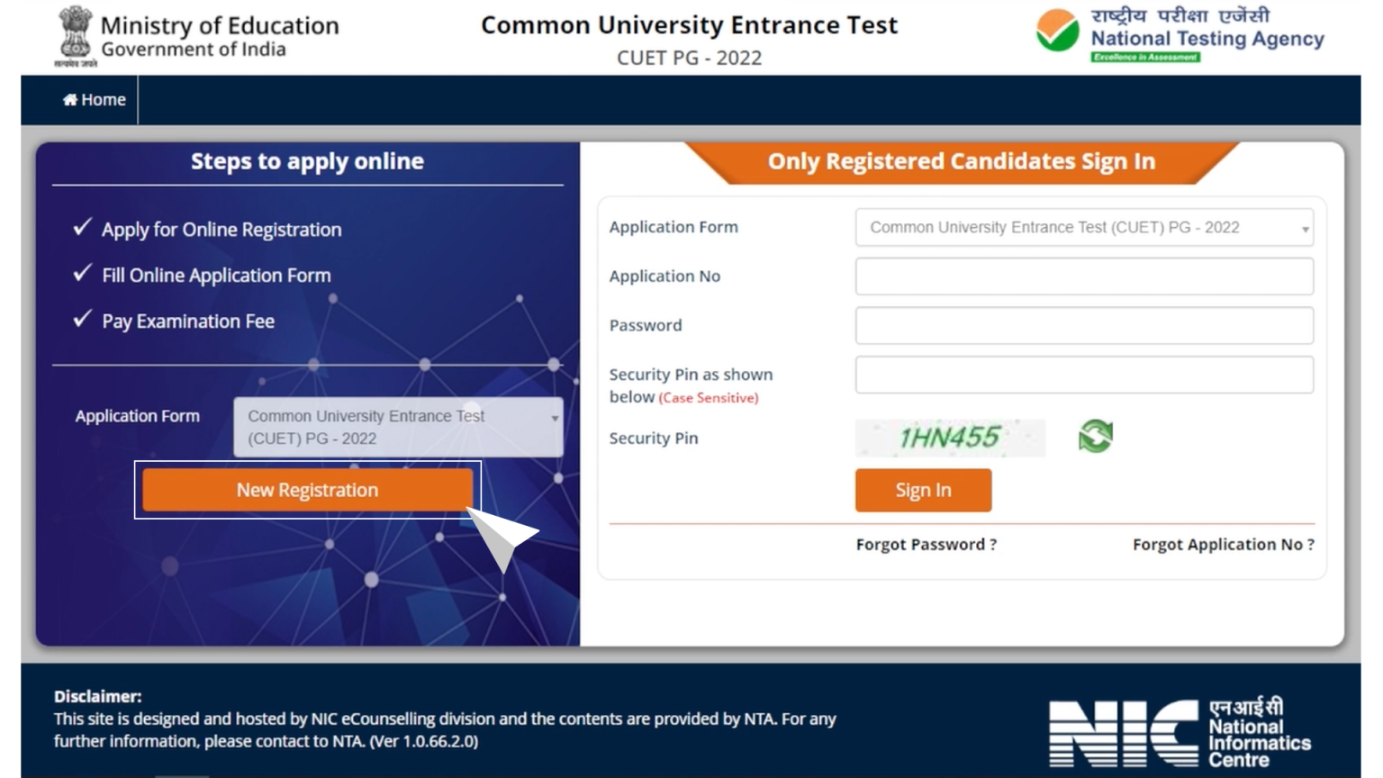Click the 'Application No' field label
Screen dimensions: 1383x778
(664, 276)
